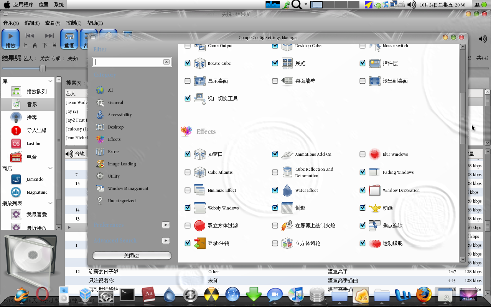
Task: Click the 在屏幕上绘制火焰 plugin icon
Action: [x=287, y=226]
